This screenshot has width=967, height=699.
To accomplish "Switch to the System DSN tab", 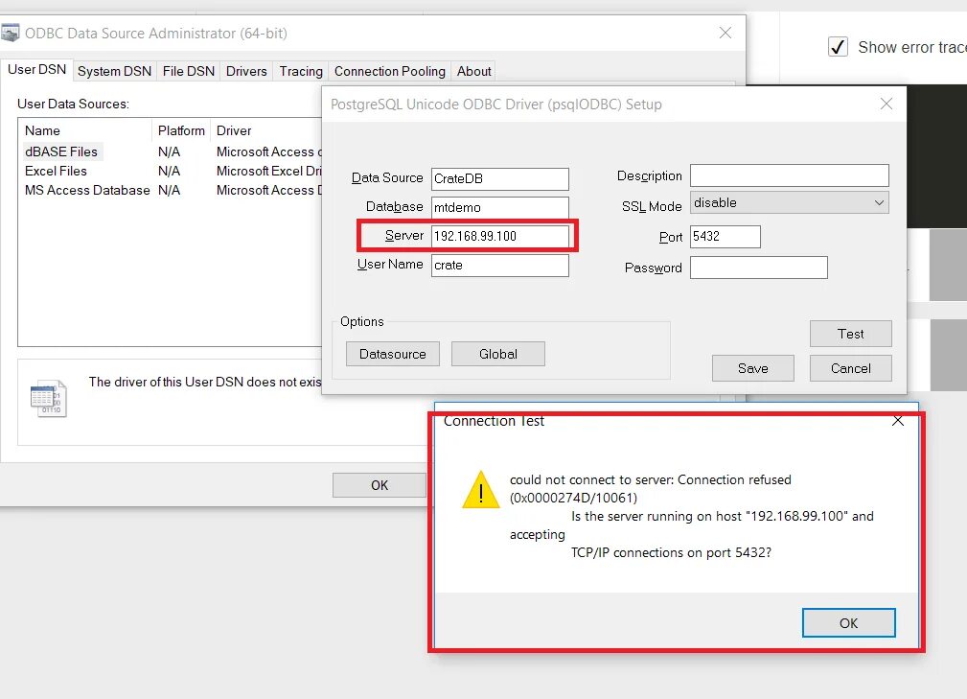I will pos(115,71).
